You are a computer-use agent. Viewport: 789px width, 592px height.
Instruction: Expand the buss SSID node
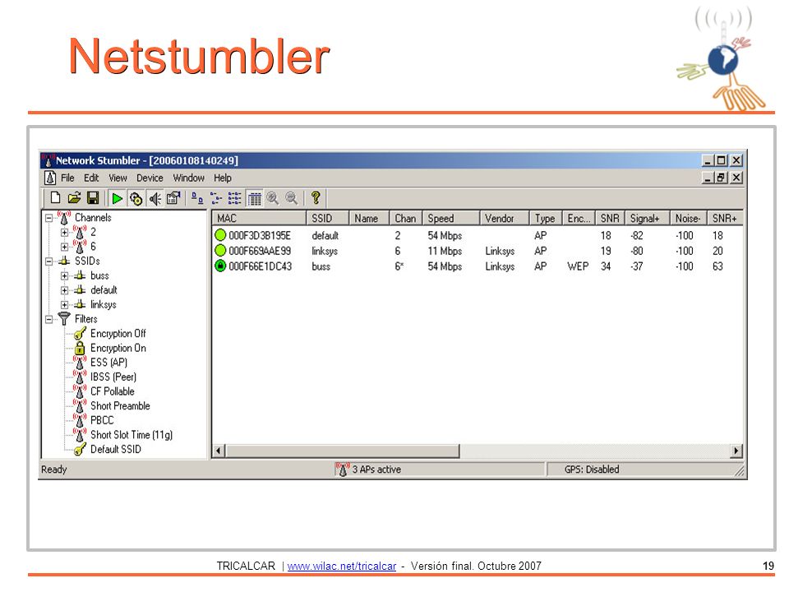[x=64, y=276]
